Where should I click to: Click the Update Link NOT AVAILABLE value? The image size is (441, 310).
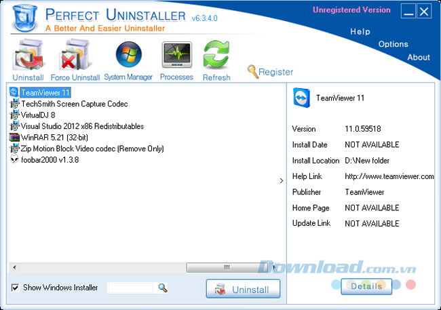372,224
